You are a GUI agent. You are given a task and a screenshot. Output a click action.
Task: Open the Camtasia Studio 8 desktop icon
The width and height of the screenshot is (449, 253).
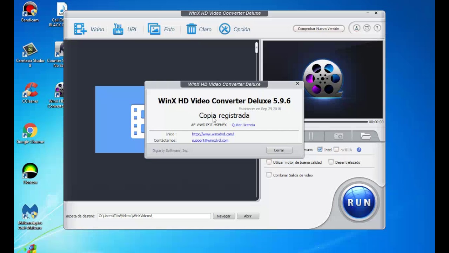[30, 55]
